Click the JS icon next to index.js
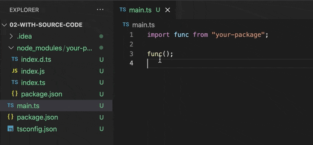 tap(15, 71)
